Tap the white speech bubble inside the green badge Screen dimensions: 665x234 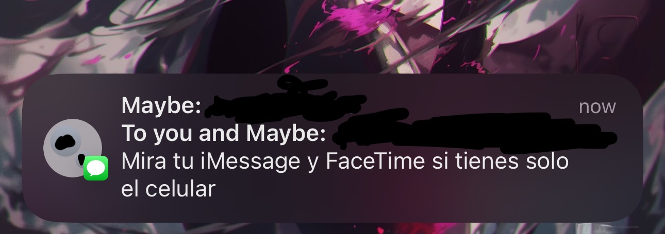click(96, 168)
